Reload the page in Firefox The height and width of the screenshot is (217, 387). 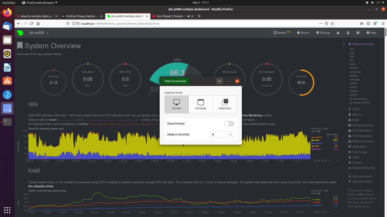coord(32,24)
